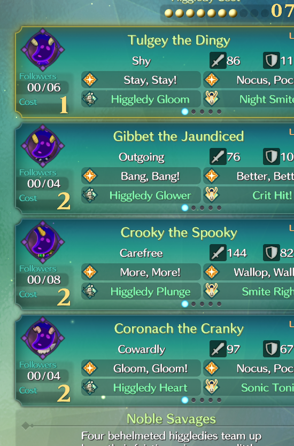Screen dimensions: 294x446
Task: Select the Higgledy Gloom skill icon
Action: click(x=90, y=99)
